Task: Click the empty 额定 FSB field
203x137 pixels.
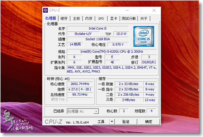Action: [80, 100]
